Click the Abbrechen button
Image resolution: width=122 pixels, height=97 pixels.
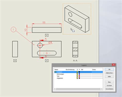[109, 73]
